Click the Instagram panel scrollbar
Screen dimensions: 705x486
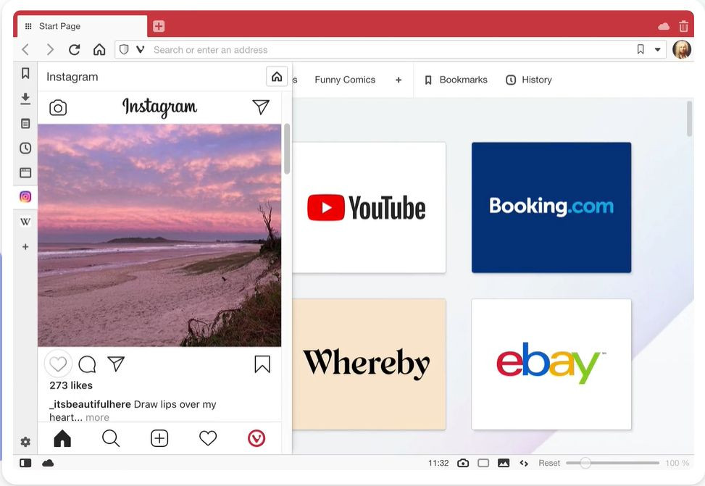click(287, 148)
